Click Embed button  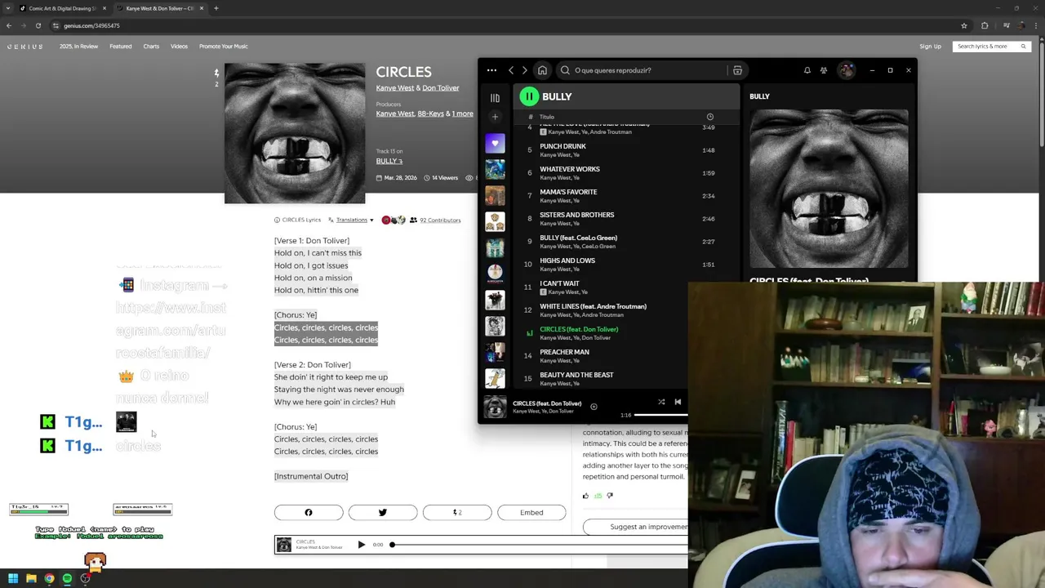tap(531, 512)
